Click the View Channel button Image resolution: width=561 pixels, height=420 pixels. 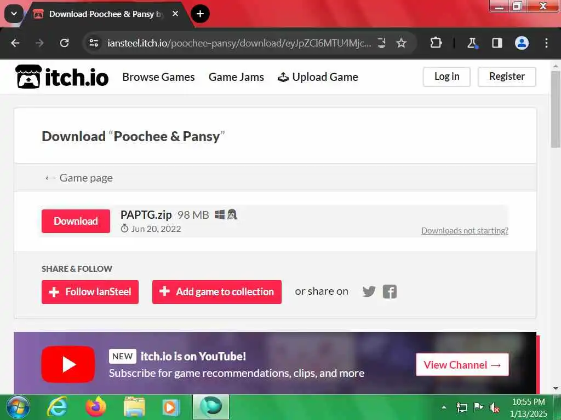click(x=462, y=365)
